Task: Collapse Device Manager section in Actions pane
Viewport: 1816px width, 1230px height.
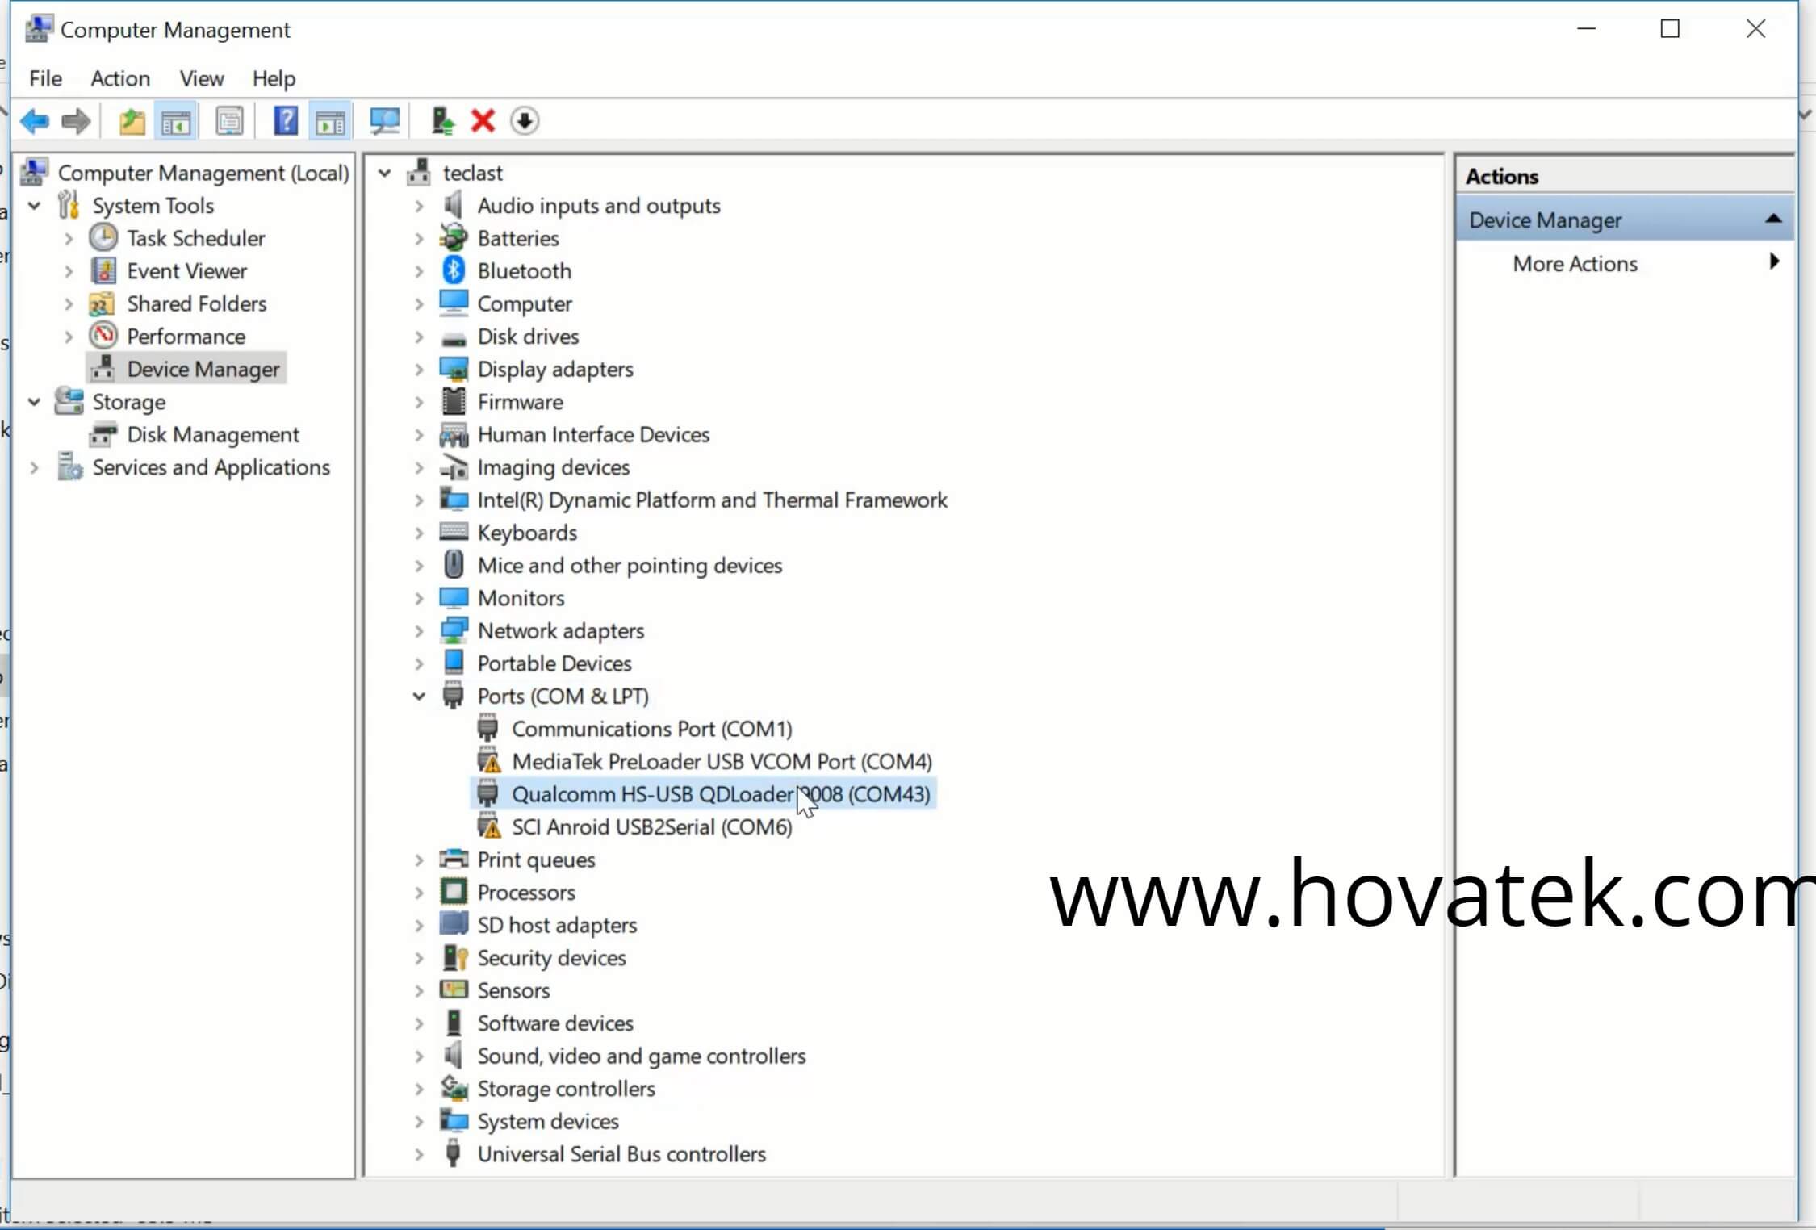Action: click(x=1772, y=219)
